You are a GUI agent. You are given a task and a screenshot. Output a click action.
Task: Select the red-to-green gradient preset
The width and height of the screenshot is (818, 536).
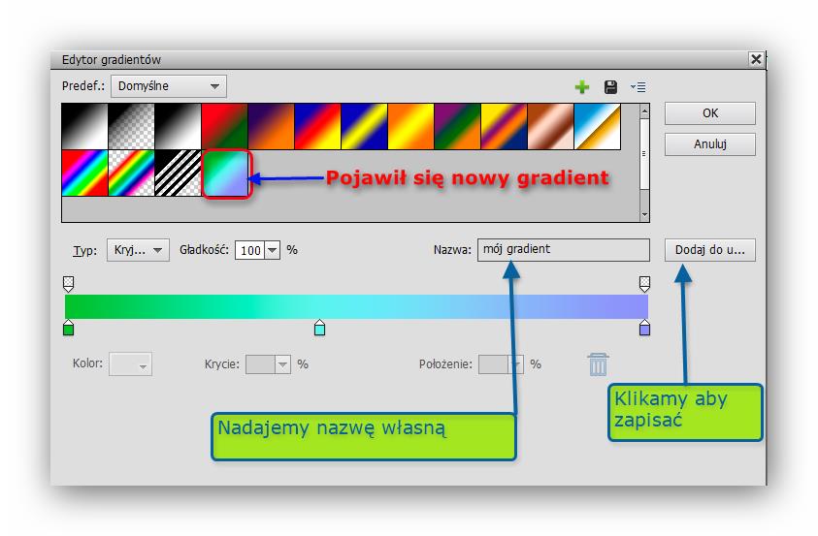pyautogui.click(x=224, y=127)
